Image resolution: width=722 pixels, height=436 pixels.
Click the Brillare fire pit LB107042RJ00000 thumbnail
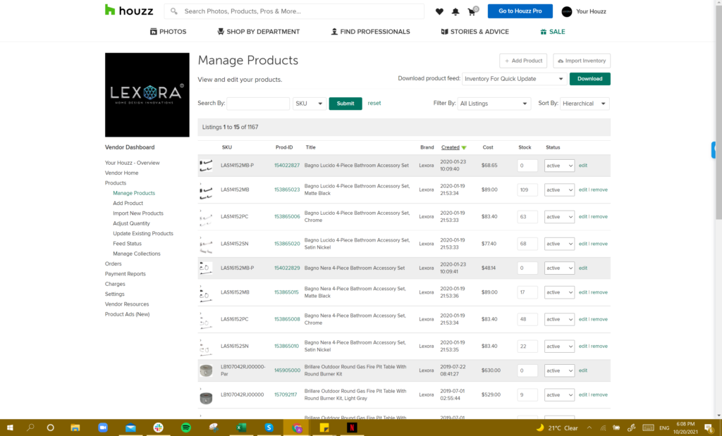click(x=206, y=397)
